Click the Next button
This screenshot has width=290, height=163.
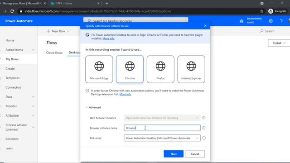174,154
